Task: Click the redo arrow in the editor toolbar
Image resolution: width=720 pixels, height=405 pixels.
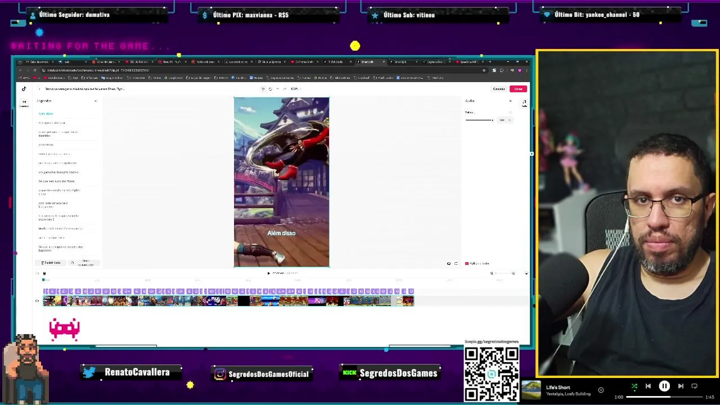Action: point(285,89)
